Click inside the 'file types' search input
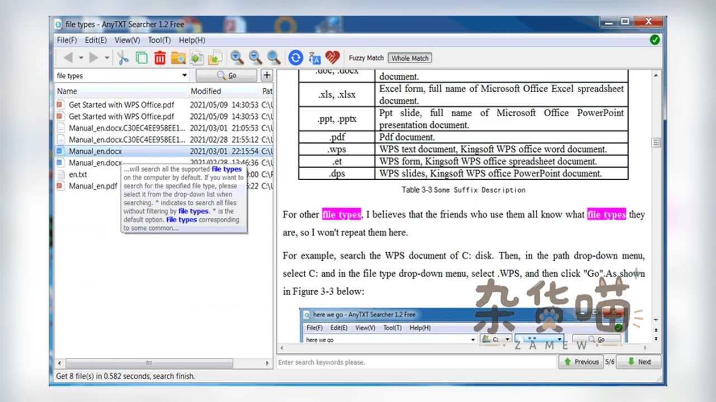 coord(117,75)
